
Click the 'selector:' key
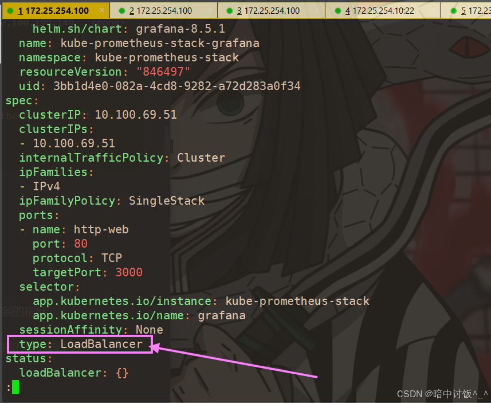pyautogui.click(x=49, y=287)
